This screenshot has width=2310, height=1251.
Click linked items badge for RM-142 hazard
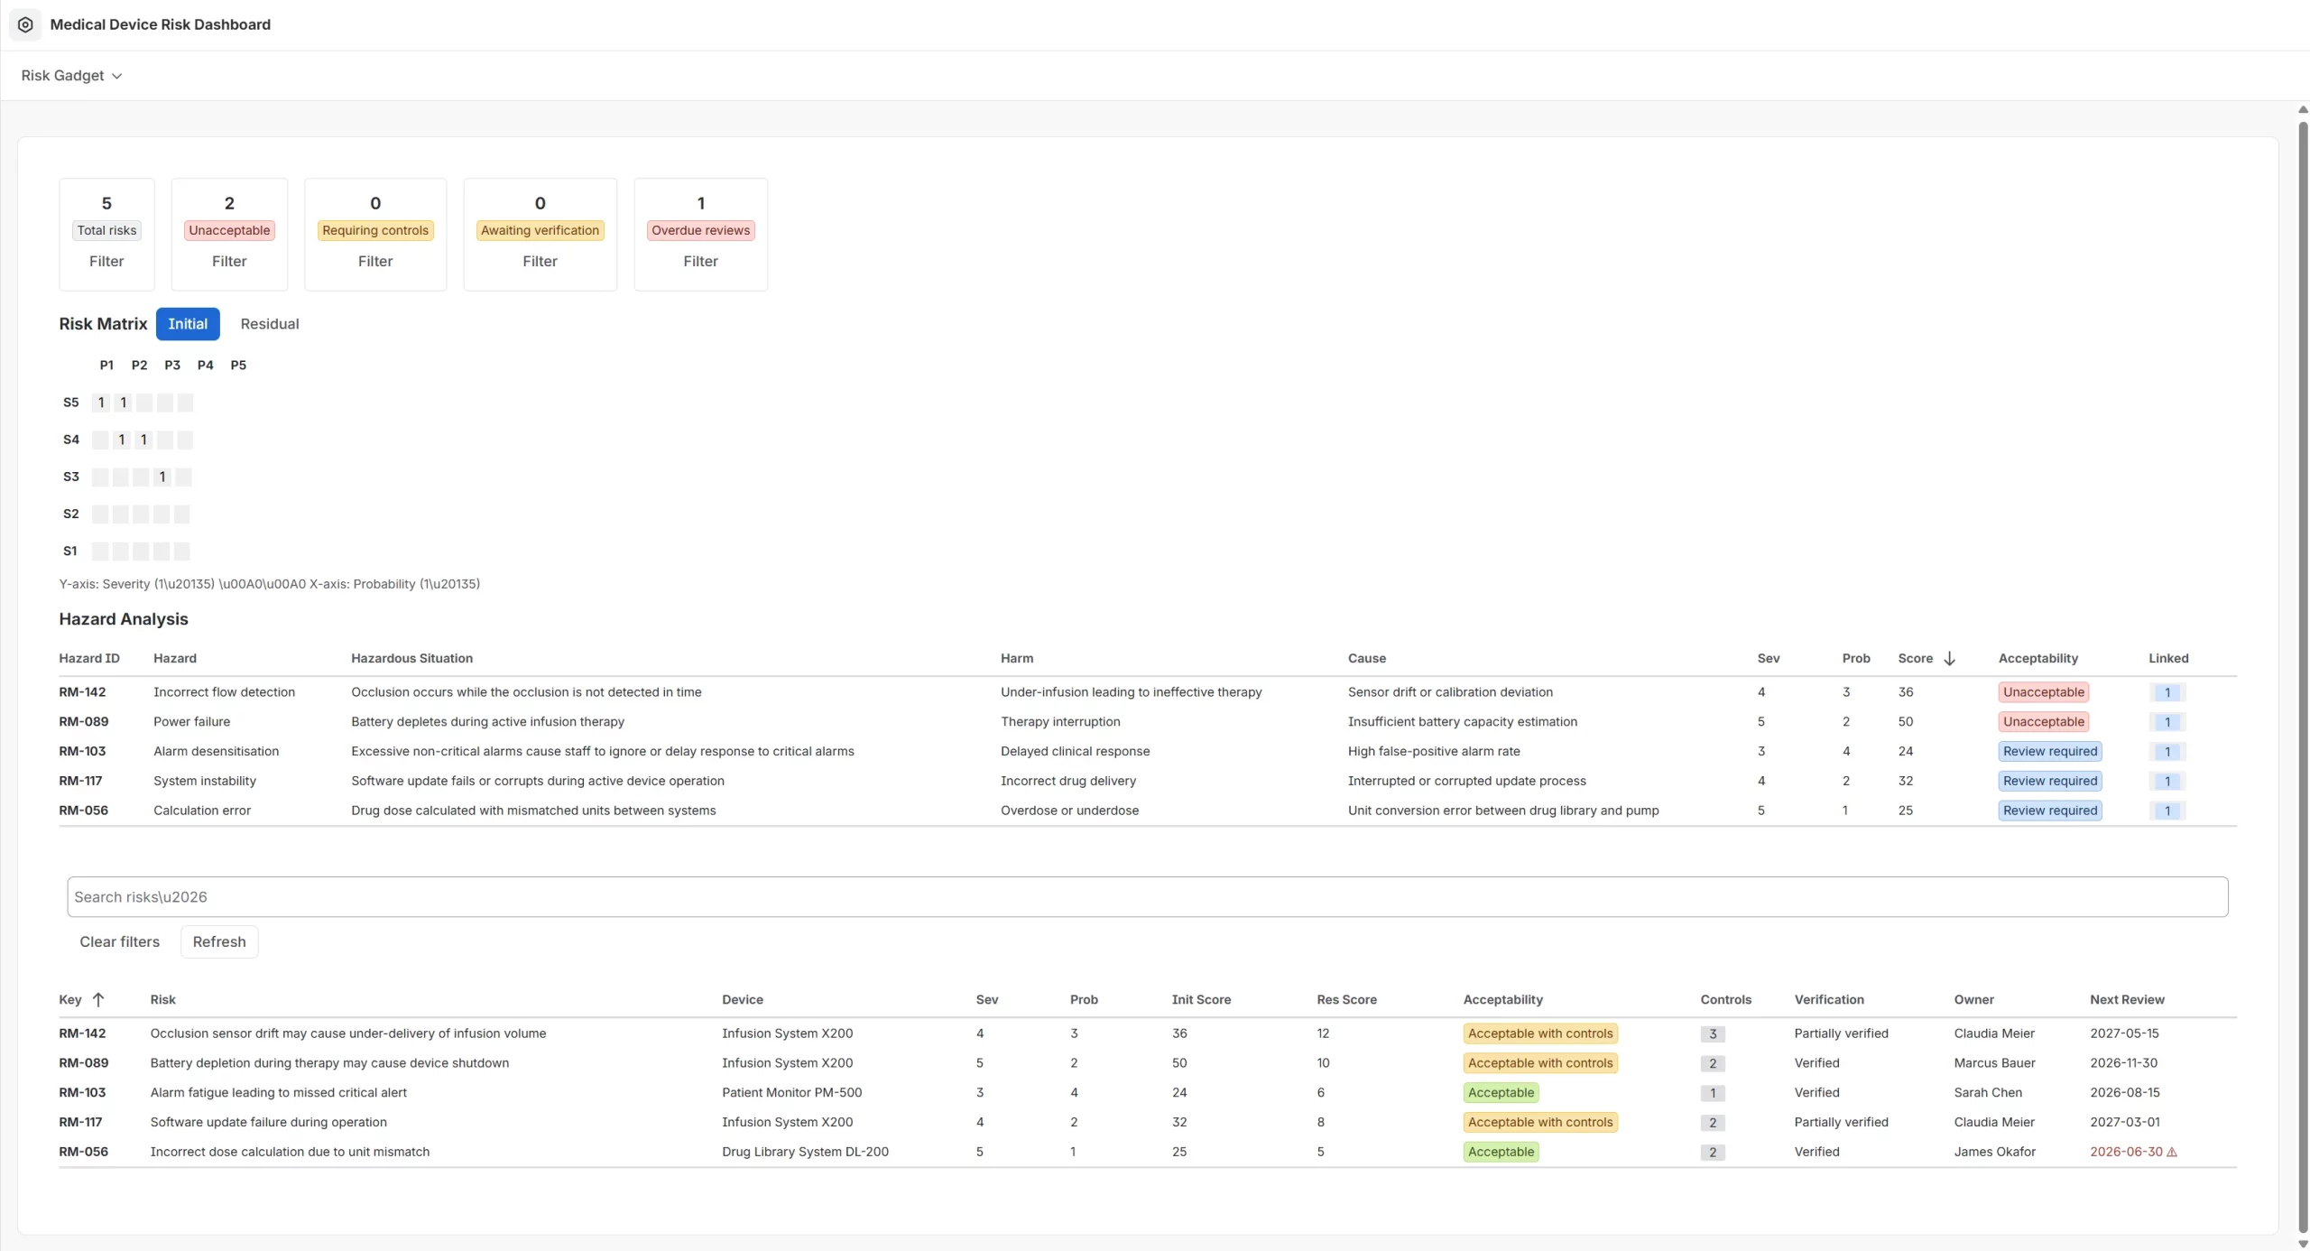coord(2167,692)
